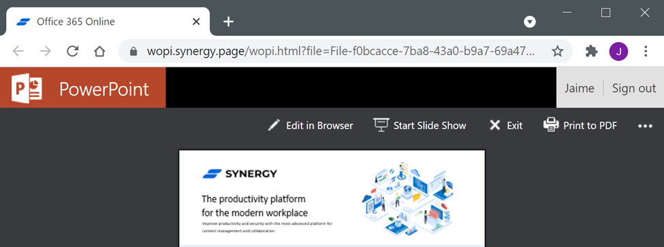Open the more options ellipsis menu

[645, 126]
